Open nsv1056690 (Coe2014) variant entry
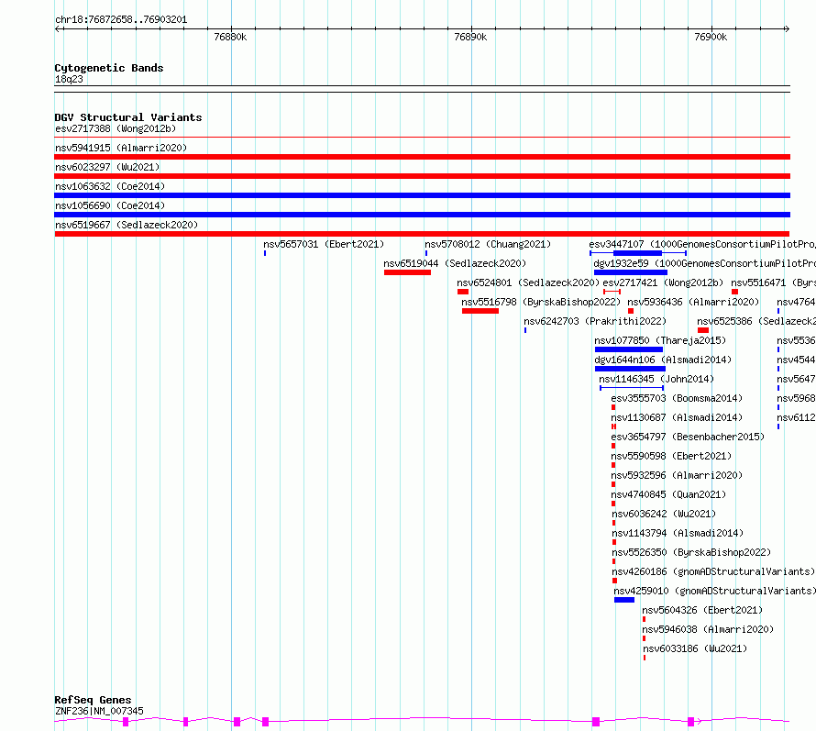Image resolution: width=816 pixels, height=731 pixels. tap(110, 205)
